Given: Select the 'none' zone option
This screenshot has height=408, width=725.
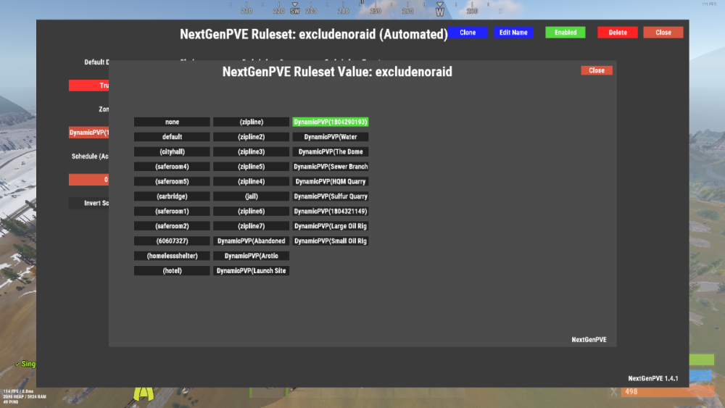Looking at the screenshot, I should pyautogui.click(x=172, y=122).
